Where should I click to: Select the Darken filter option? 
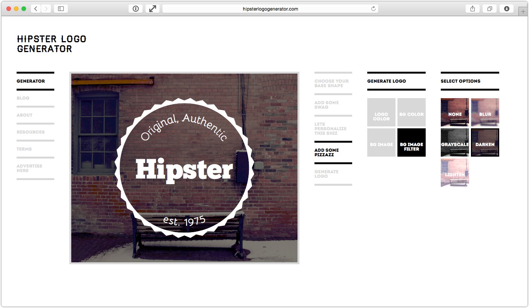click(485, 142)
